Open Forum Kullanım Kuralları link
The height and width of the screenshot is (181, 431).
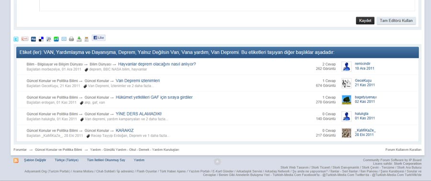[x=403, y=150]
